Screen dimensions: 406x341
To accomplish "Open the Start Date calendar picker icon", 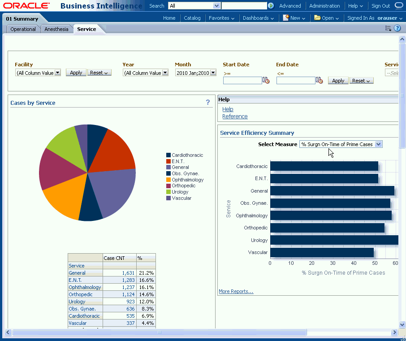I will click(266, 79).
